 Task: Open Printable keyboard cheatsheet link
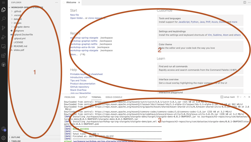point(86,74)
